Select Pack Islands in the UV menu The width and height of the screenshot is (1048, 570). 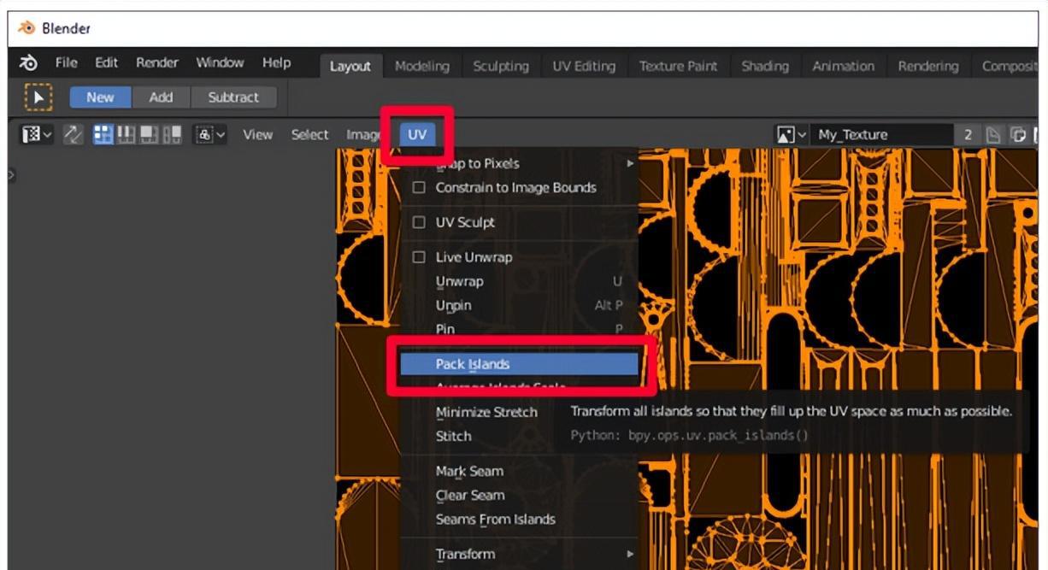tap(519, 364)
